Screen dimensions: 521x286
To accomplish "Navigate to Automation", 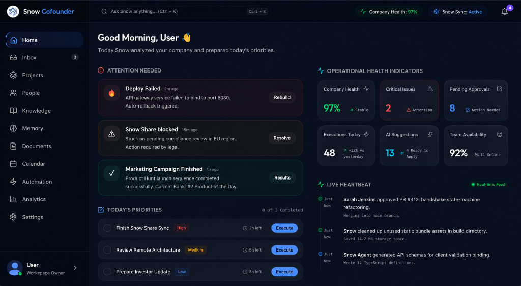I will [45, 182].
